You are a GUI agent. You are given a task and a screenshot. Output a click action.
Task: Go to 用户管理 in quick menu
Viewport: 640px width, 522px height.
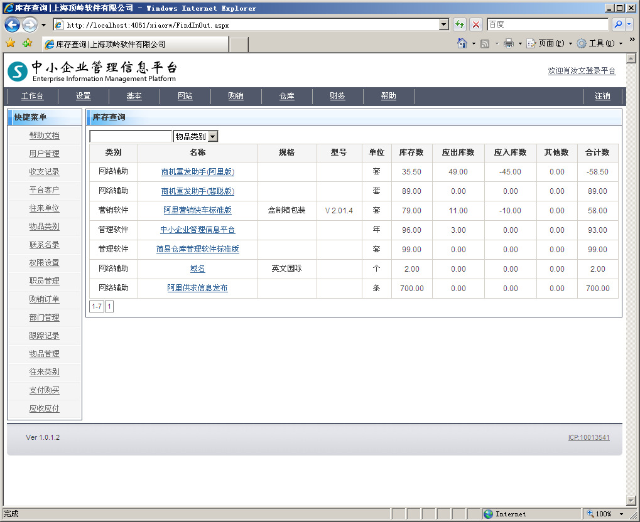pyautogui.click(x=44, y=154)
